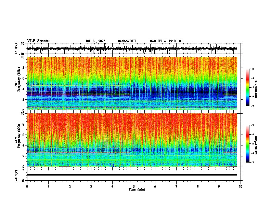271x209 pixels.
Task: Click the "4" kHz tick on ch.1 frequency axis
Action: pos(24,89)
